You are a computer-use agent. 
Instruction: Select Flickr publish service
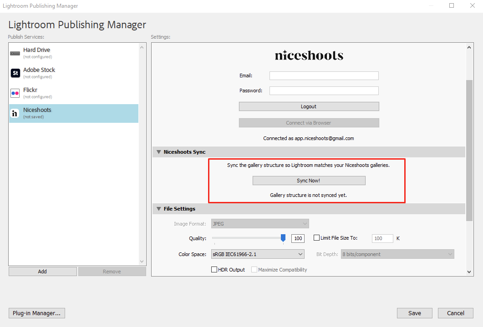tap(74, 93)
